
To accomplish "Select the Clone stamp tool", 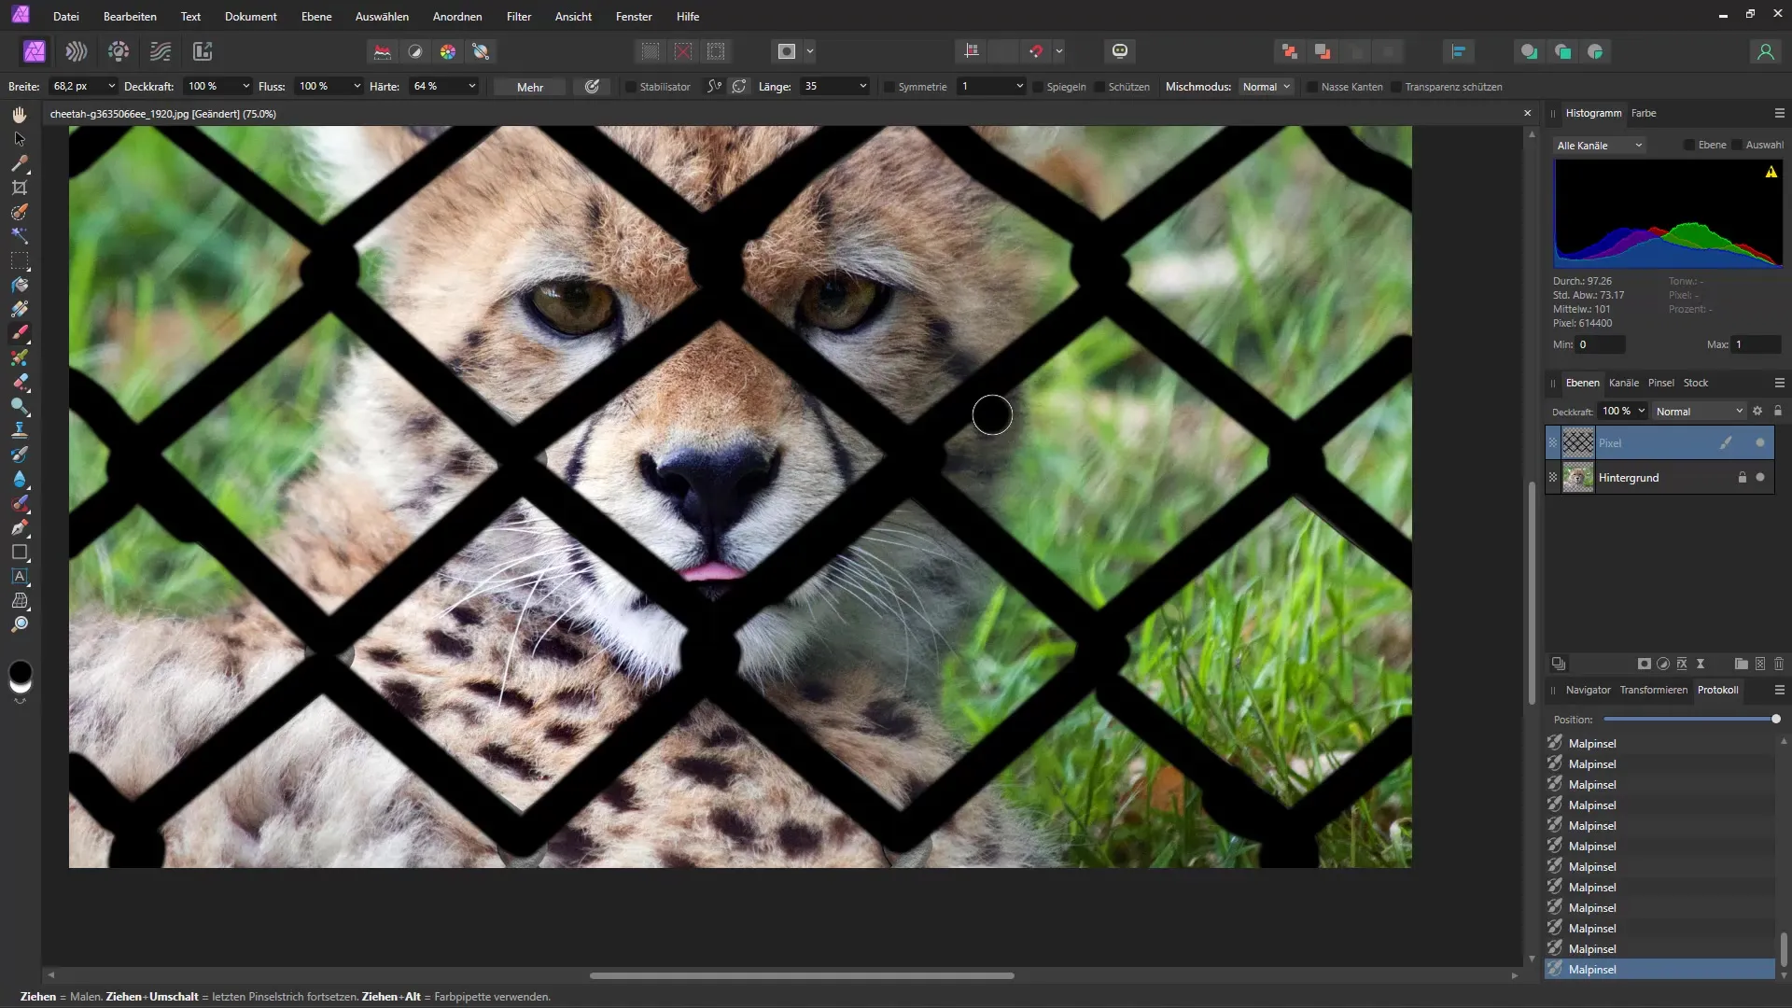I will click(x=20, y=430).
